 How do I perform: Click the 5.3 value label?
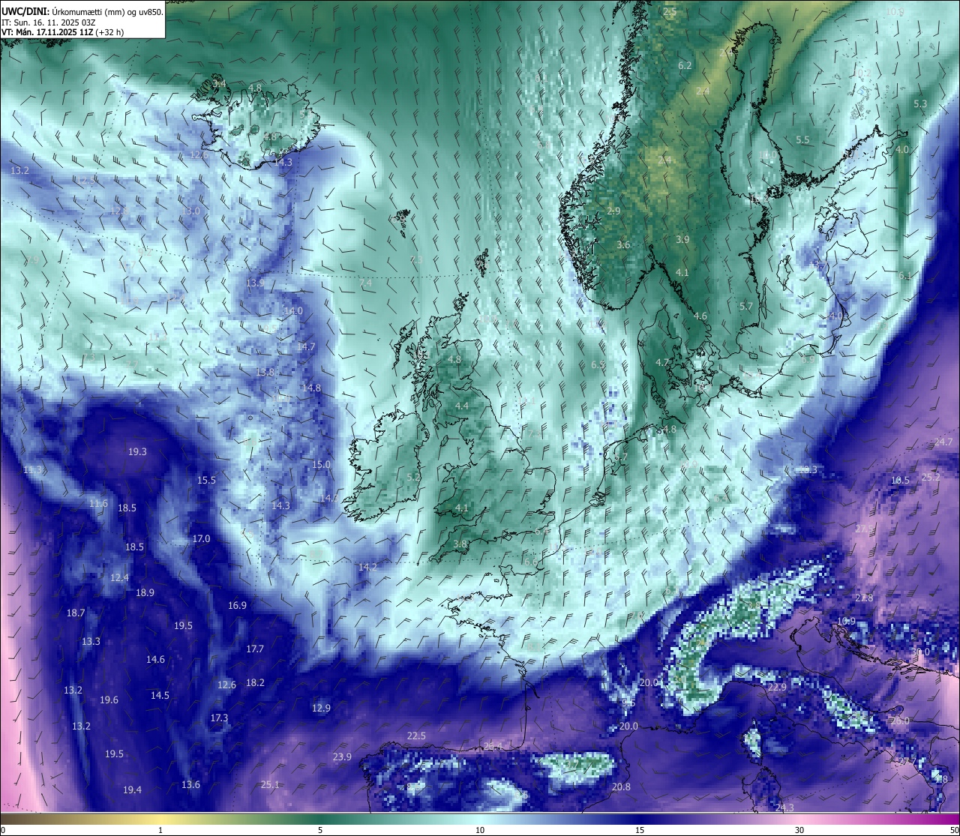(x=920, y=103)
